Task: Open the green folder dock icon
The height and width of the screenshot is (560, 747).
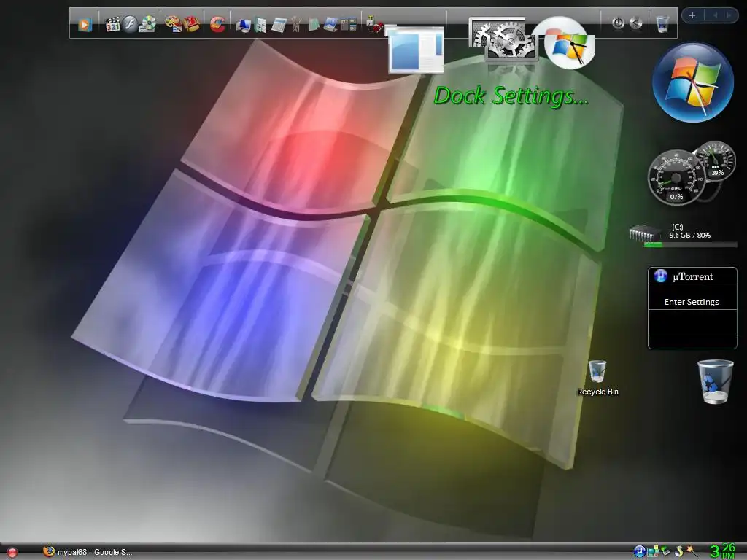Action: 313,24
